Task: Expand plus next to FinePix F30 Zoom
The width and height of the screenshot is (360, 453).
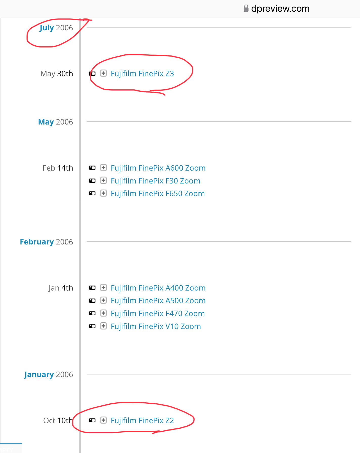Action: click(x=103, y=181)
